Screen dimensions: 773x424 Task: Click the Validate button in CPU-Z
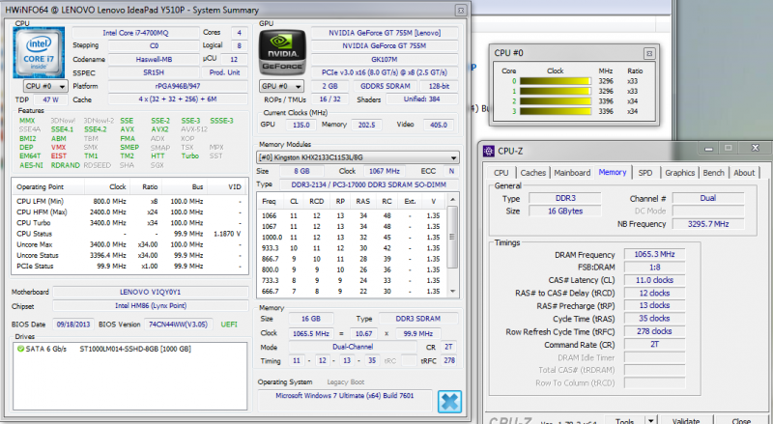point(686,420)
